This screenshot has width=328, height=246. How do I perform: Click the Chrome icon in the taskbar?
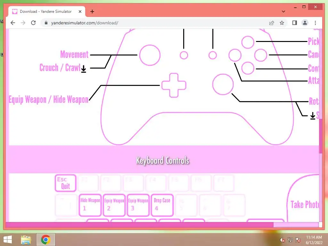45,240
